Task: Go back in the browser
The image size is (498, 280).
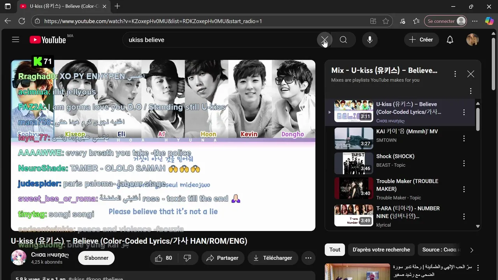Action: pos(8,21)
